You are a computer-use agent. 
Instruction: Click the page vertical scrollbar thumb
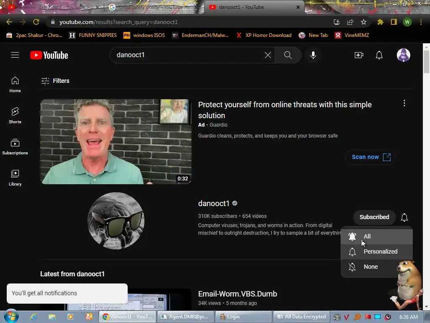(x=426, y=62)
